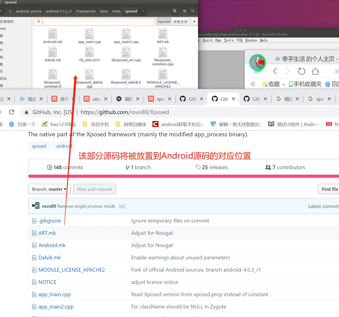Open the Tools menu in Android Studio

click(x=229, y=40)
